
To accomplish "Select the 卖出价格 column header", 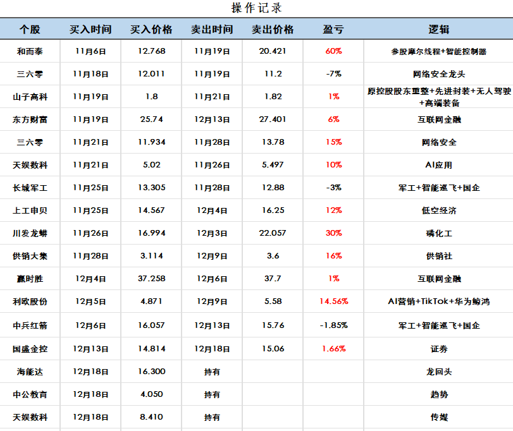I will coord(273,28).
